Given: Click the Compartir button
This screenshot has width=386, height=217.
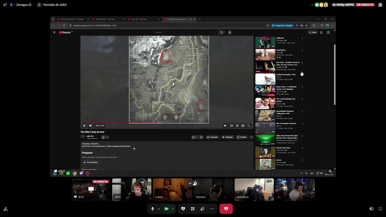Looking at the screenshot, I should 212,137.
